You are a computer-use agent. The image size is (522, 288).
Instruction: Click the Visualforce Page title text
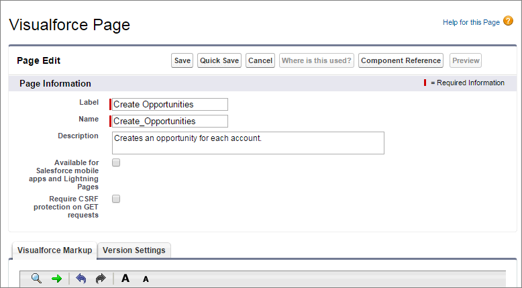click(x=70, y=25)
